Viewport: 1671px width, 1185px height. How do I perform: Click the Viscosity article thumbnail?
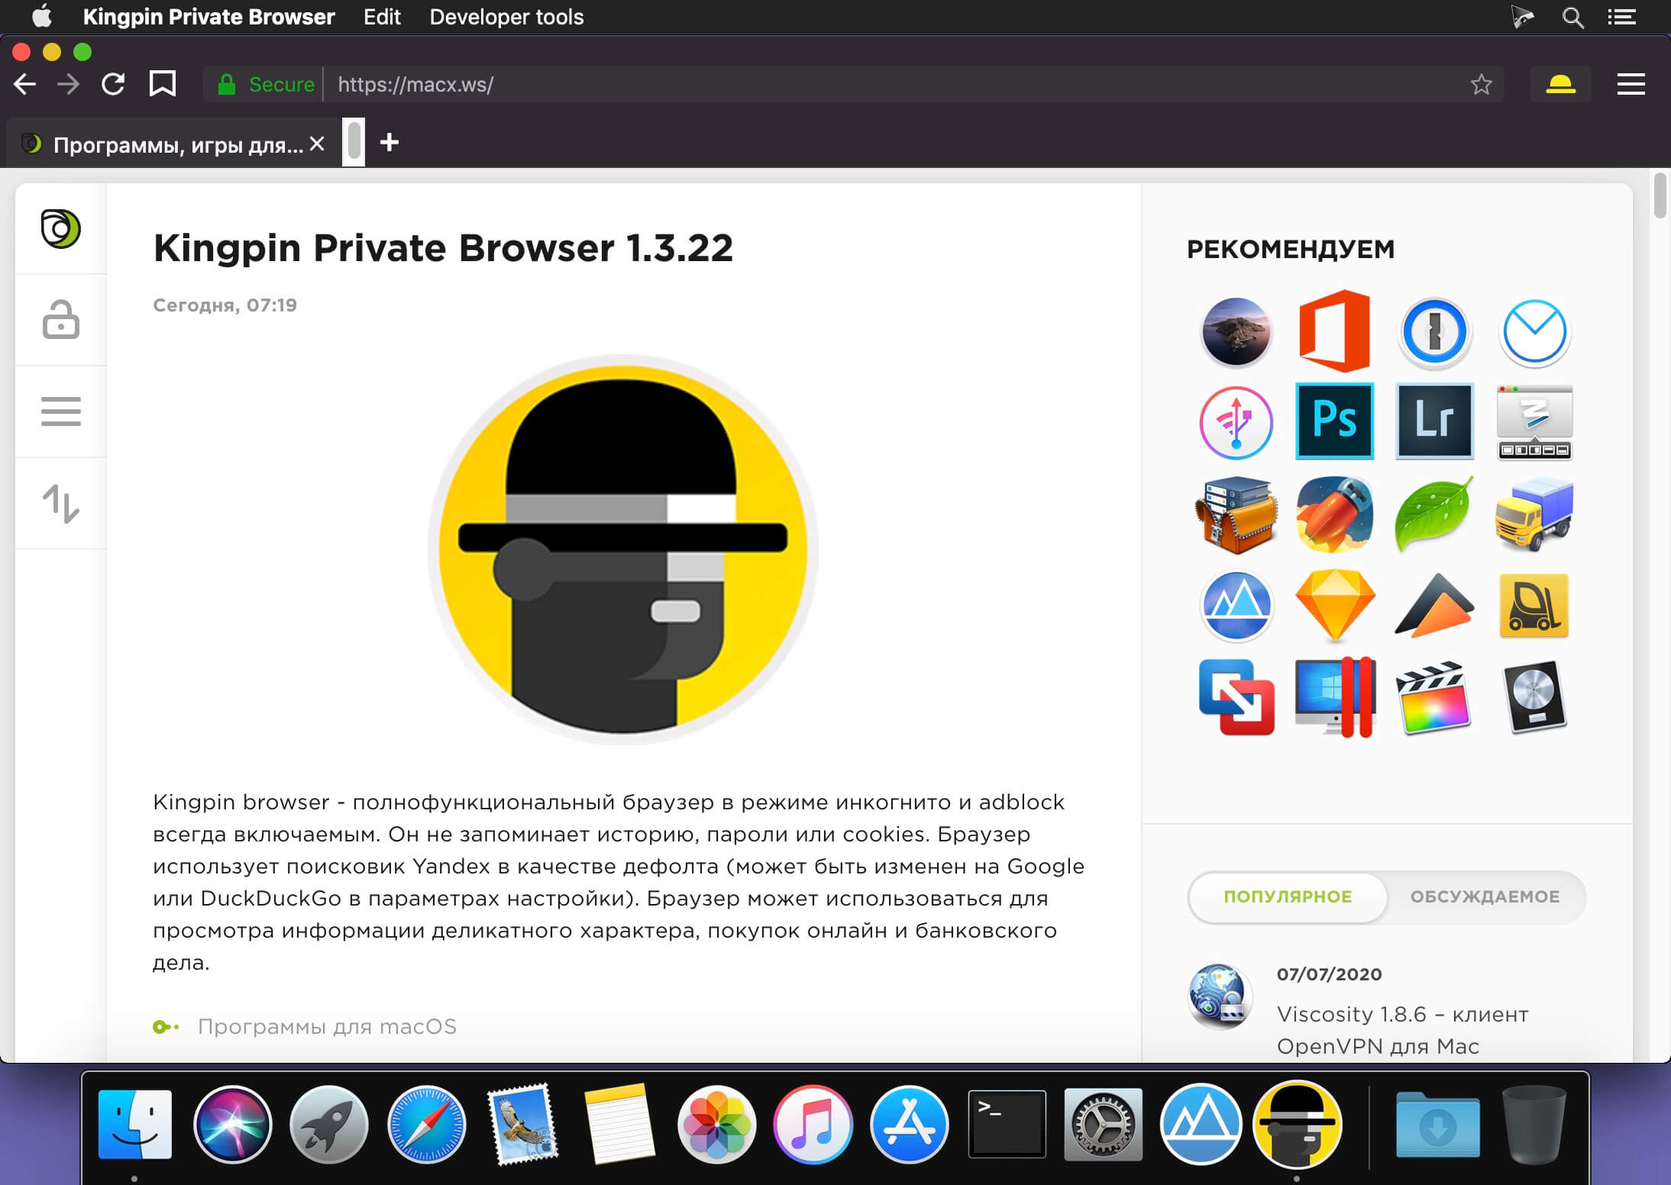[x=1220, y=996]
